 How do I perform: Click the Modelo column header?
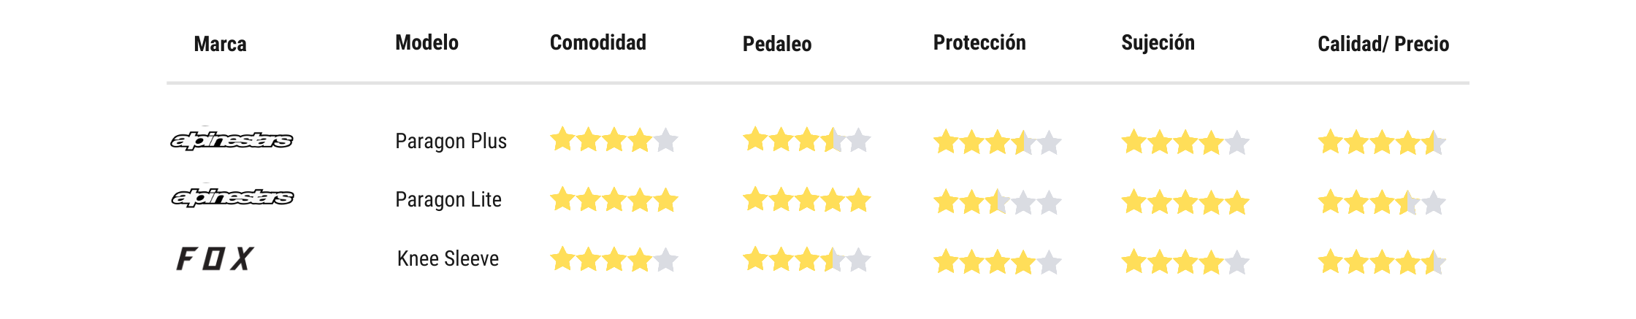tap(427, 42)
